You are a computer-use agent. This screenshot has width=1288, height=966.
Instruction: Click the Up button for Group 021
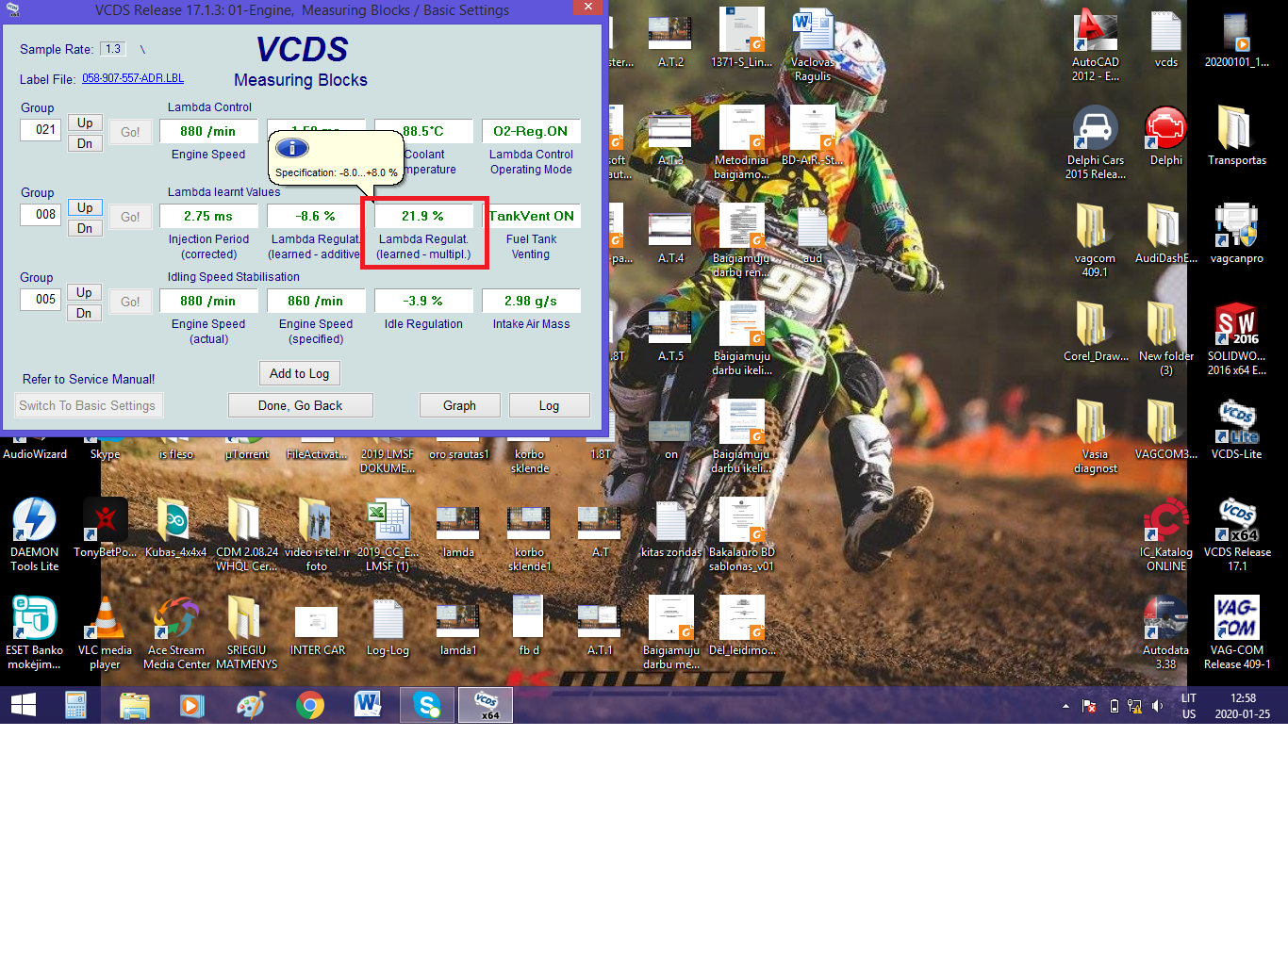coord(85,123)
